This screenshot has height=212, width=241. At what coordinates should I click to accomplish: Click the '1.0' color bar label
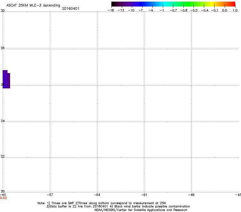[235, 10]
